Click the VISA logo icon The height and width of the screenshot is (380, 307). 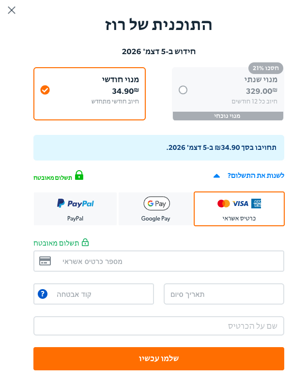coord(240,204)
